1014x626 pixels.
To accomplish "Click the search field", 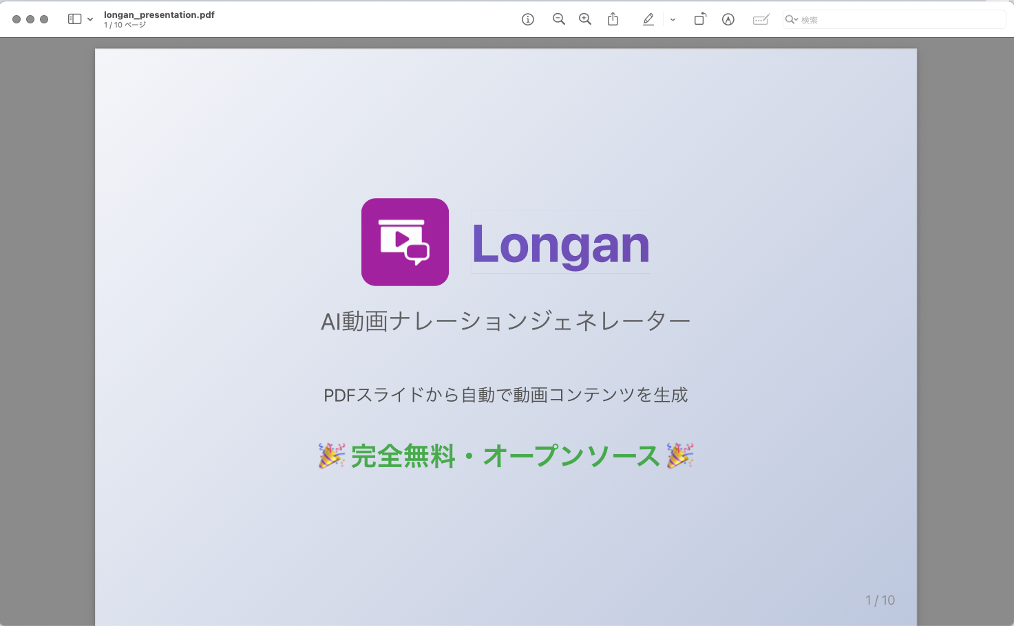I will click(894, 20).
